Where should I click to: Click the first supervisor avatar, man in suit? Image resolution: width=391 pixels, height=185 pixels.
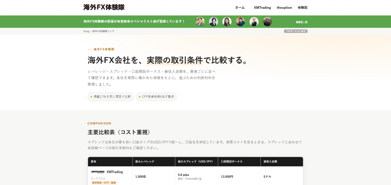(x=200, y=22)
